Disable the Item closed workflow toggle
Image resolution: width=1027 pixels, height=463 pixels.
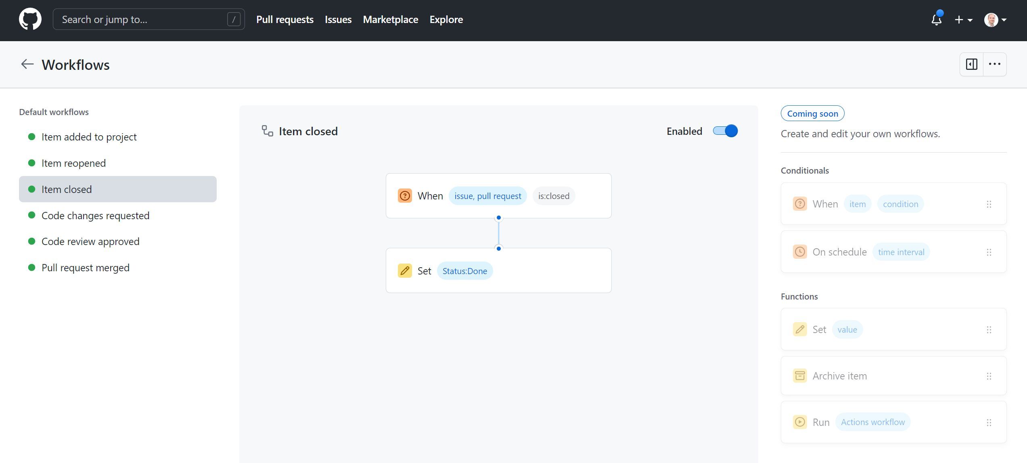(725, 131)
